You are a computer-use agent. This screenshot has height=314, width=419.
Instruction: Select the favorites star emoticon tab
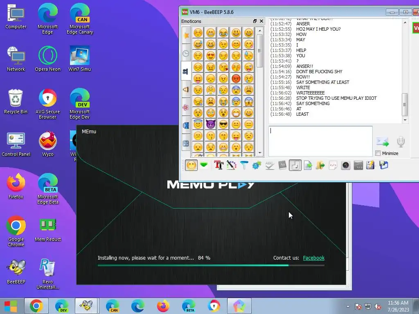186,35
